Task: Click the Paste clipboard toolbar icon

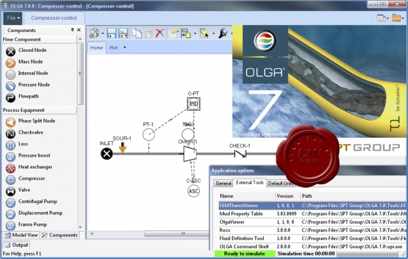Action: coord(148,33)
